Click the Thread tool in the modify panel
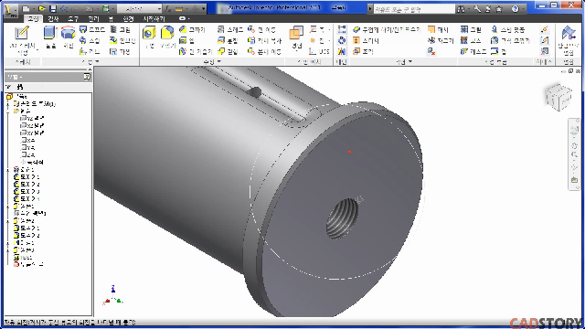 tap(230, 29)
